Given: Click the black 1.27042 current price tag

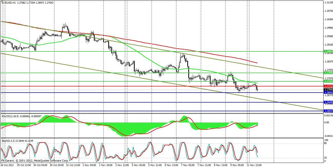Looking at the screenshot, I should coord(328,90).
